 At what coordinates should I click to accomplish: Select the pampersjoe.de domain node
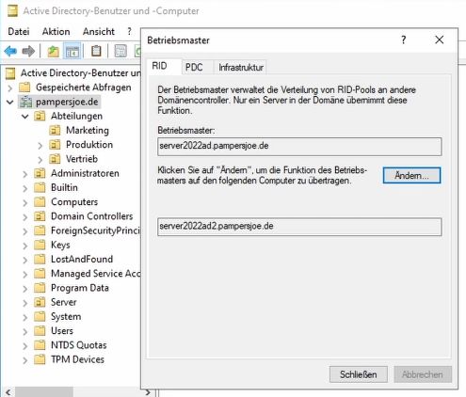click(67, 102)
